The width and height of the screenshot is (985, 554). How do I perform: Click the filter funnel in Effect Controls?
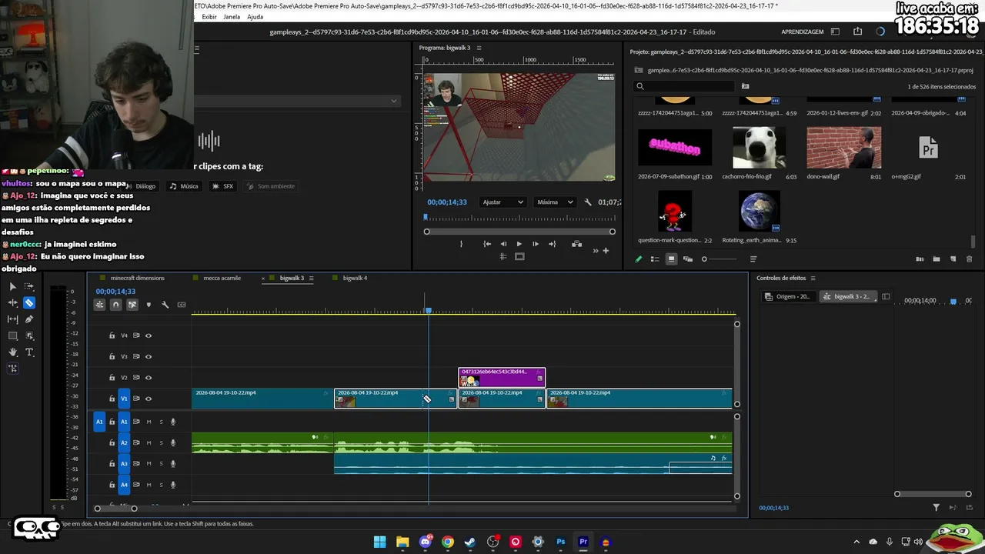click(937, 508)
